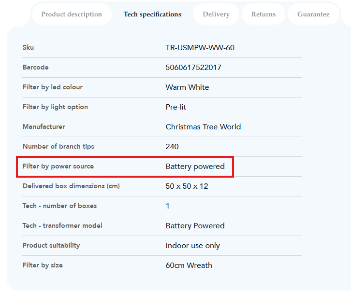Click the barcode number 5060617522017
This screenshot has width=351, height=293.
193,67
